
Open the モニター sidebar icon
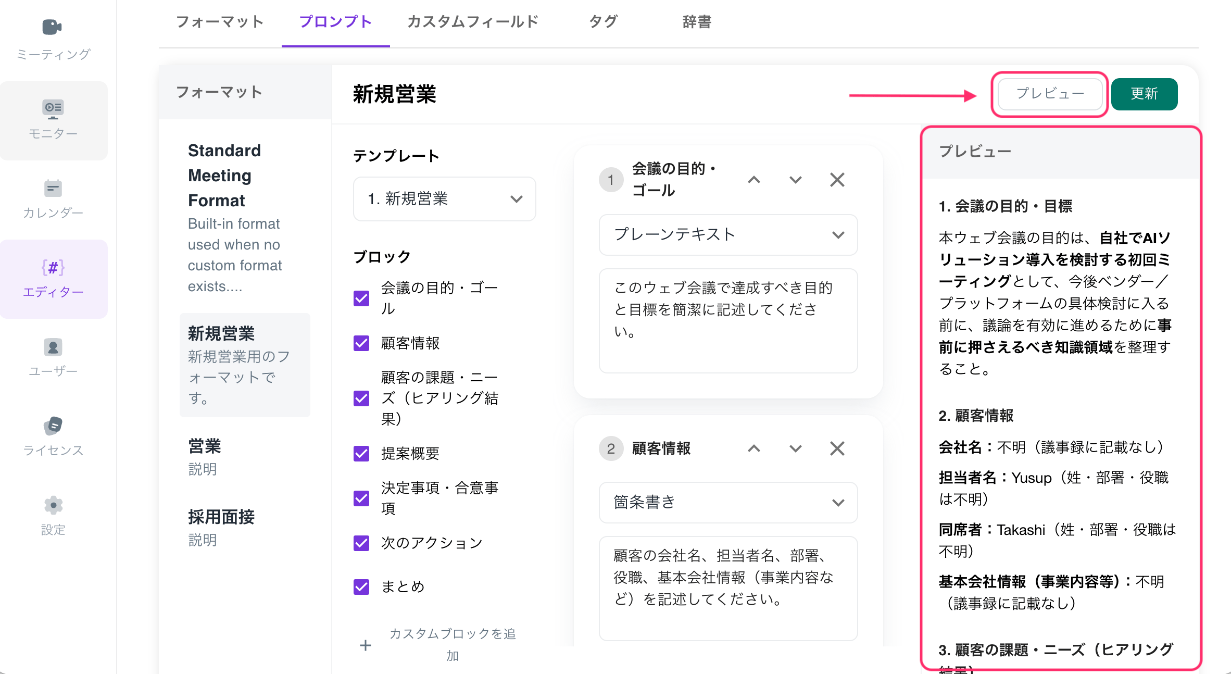click(x=53, y=108)
